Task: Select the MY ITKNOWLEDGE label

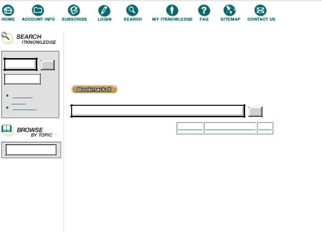Action: click(172, 19)
